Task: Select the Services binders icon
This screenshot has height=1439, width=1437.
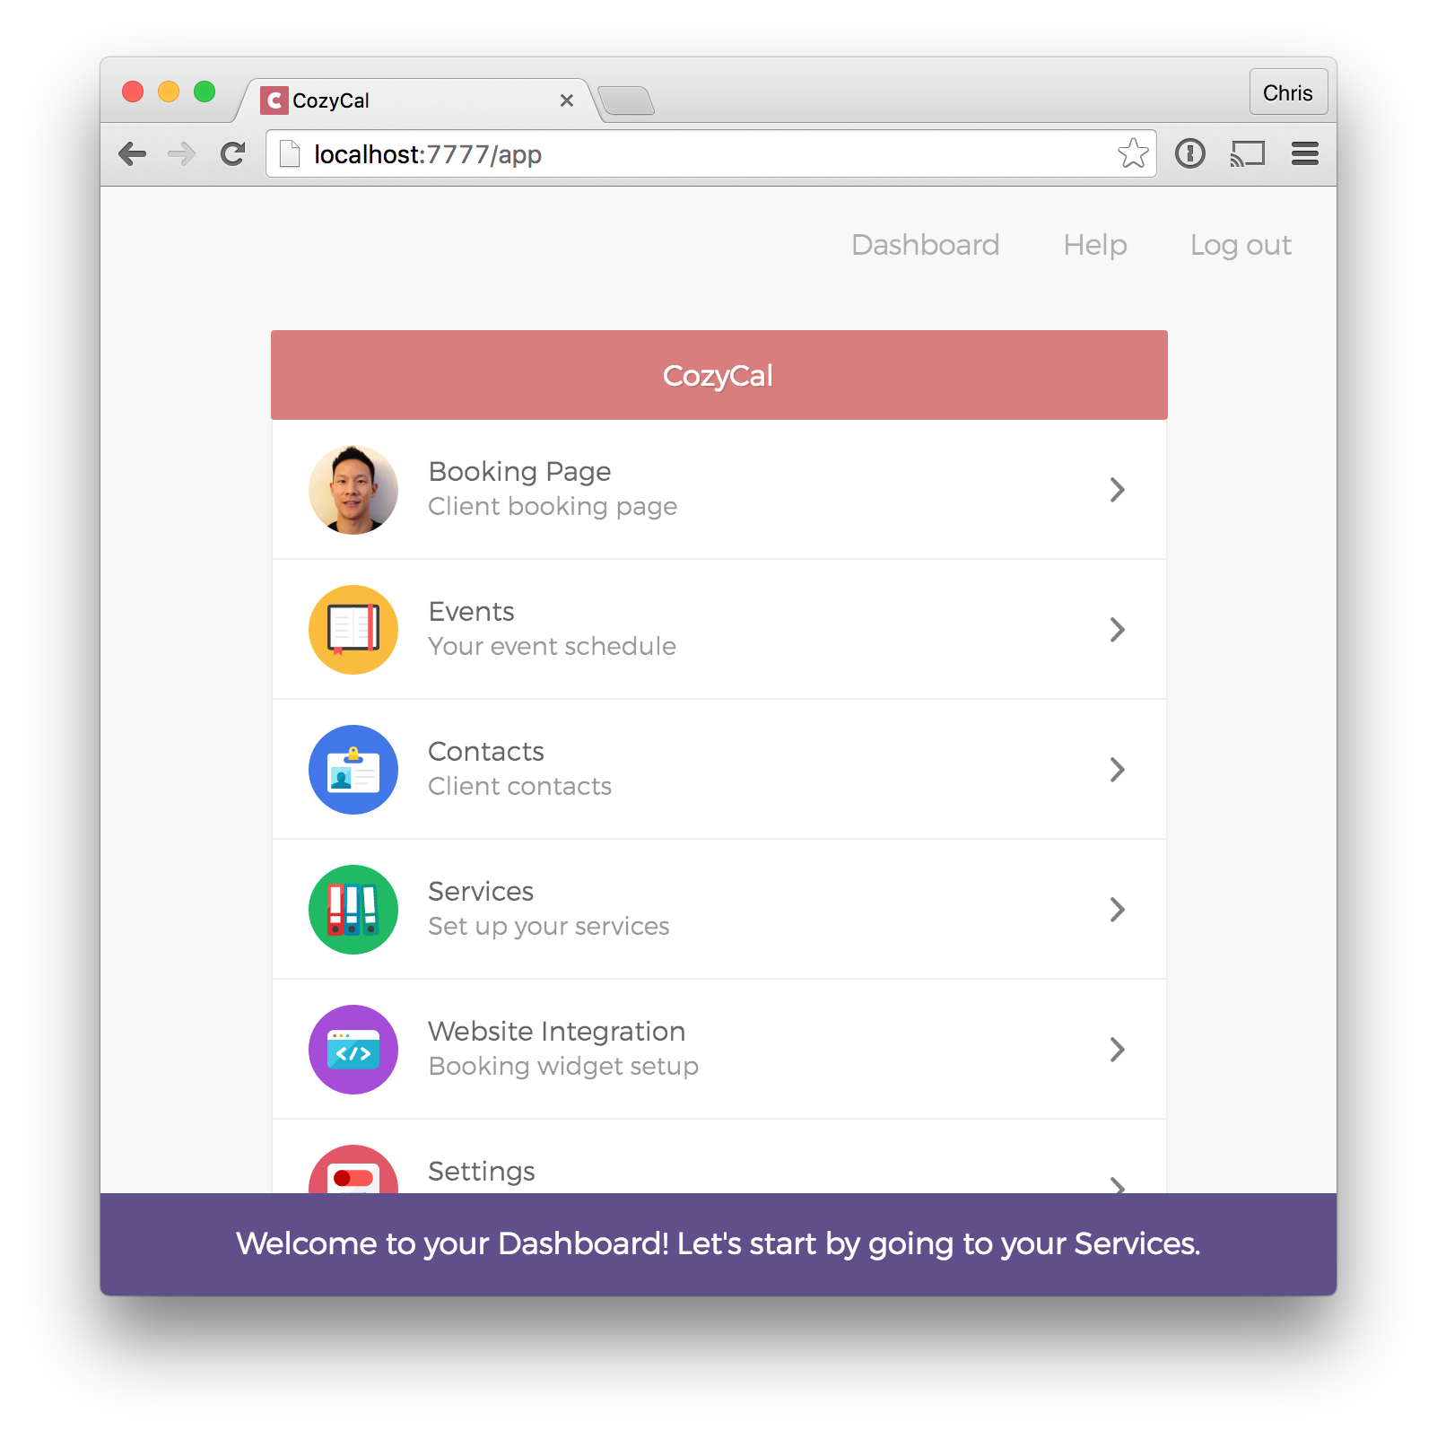Action: [353, 910]
